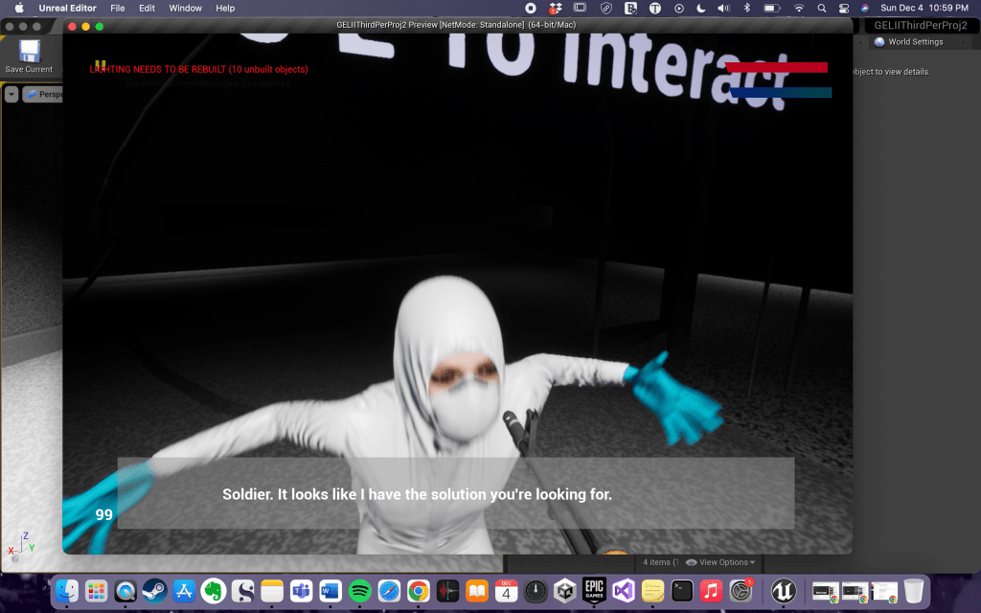This screenshot has width=981, height=613.
Task: Open Visual Studio from the dock
Action: (x=624, y=591)
